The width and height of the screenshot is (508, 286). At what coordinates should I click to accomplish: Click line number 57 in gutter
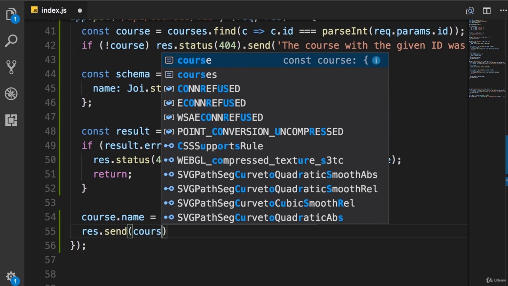(x=50, y=260)
